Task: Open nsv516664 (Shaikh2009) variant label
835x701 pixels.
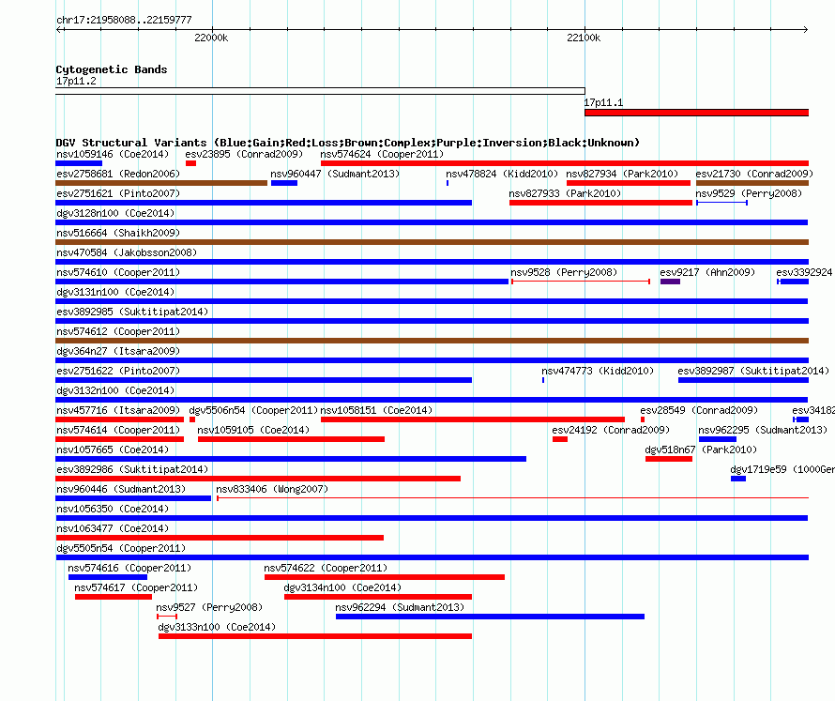Action: click(118, 234)
